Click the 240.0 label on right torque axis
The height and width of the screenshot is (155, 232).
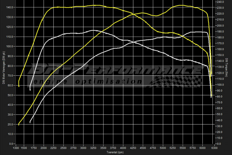point(220,2)
